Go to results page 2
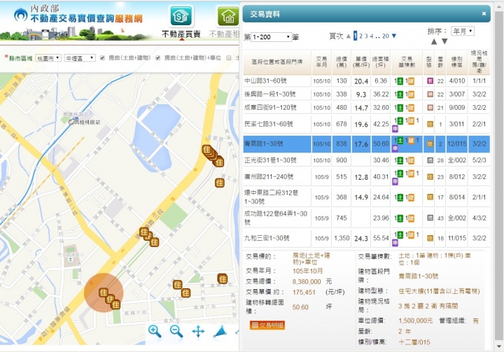This screenshot has height=352, width=504. pyautogui.click(x=361, y=36)
